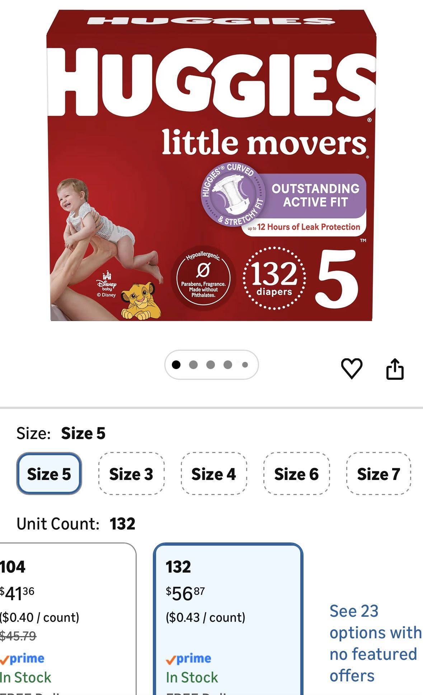The height and width of the screenshot is (695, 423).
Task: Tap the $56.87 price in the 132 card
Action: click(x=185, y=593)
